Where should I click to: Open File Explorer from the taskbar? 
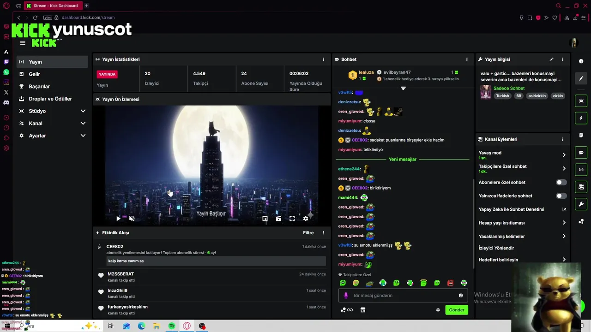click(x=157, y=326)
